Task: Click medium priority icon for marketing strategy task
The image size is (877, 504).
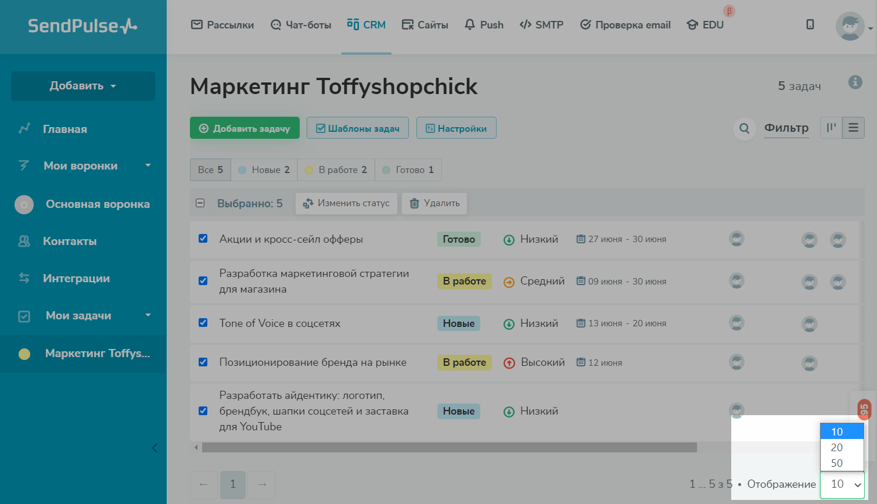Action: (509, 282)
